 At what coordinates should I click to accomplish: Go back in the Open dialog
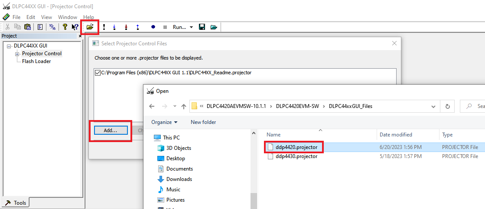tap(152, 106)
